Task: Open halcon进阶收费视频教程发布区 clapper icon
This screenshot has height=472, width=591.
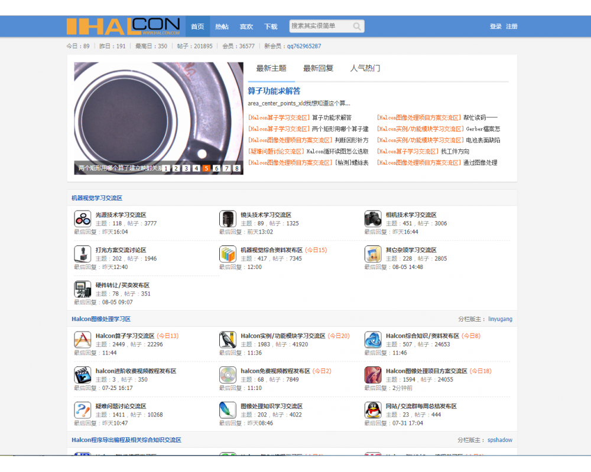Action: point(83,375)
